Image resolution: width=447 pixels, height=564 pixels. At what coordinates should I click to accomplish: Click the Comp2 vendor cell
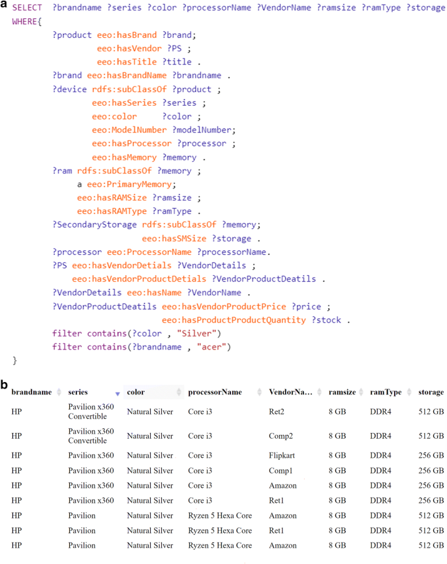[281, 436]
